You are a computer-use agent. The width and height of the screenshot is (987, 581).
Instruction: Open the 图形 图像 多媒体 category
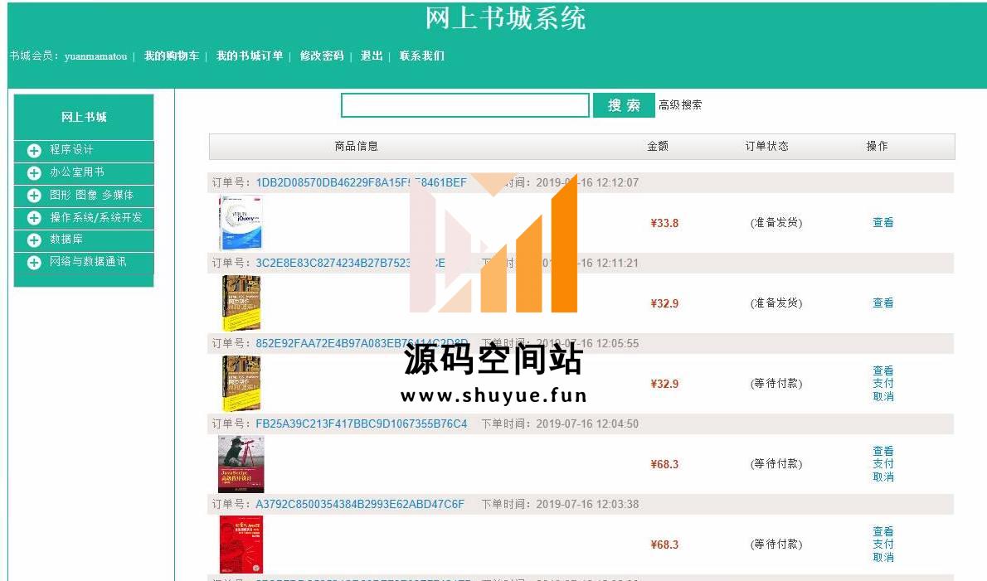point(91,195)
